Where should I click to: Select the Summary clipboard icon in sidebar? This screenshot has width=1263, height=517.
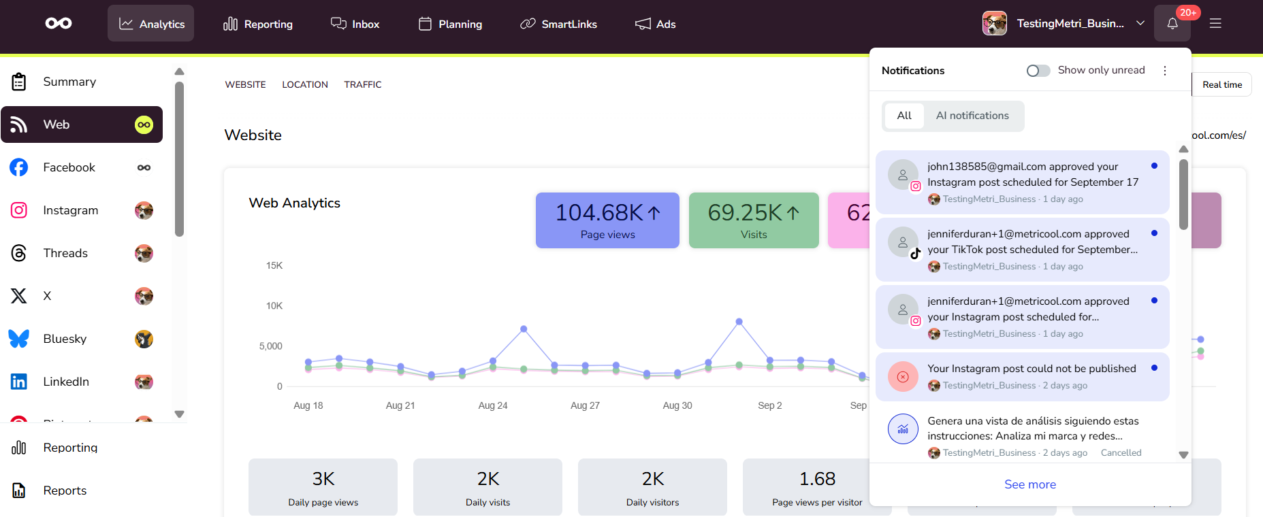click(x=19, y=82)
